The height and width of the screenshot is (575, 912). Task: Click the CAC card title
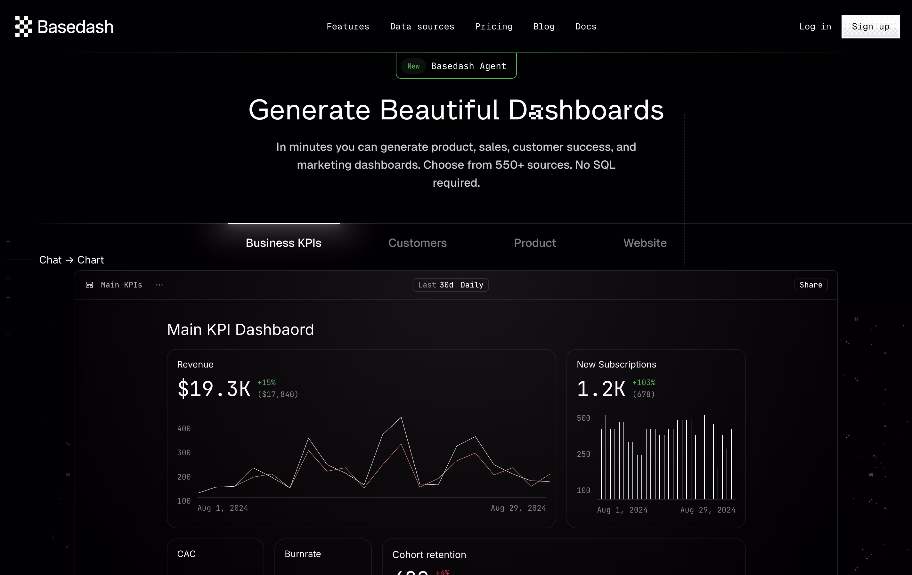pyautogui.click(x=186, y=554)
